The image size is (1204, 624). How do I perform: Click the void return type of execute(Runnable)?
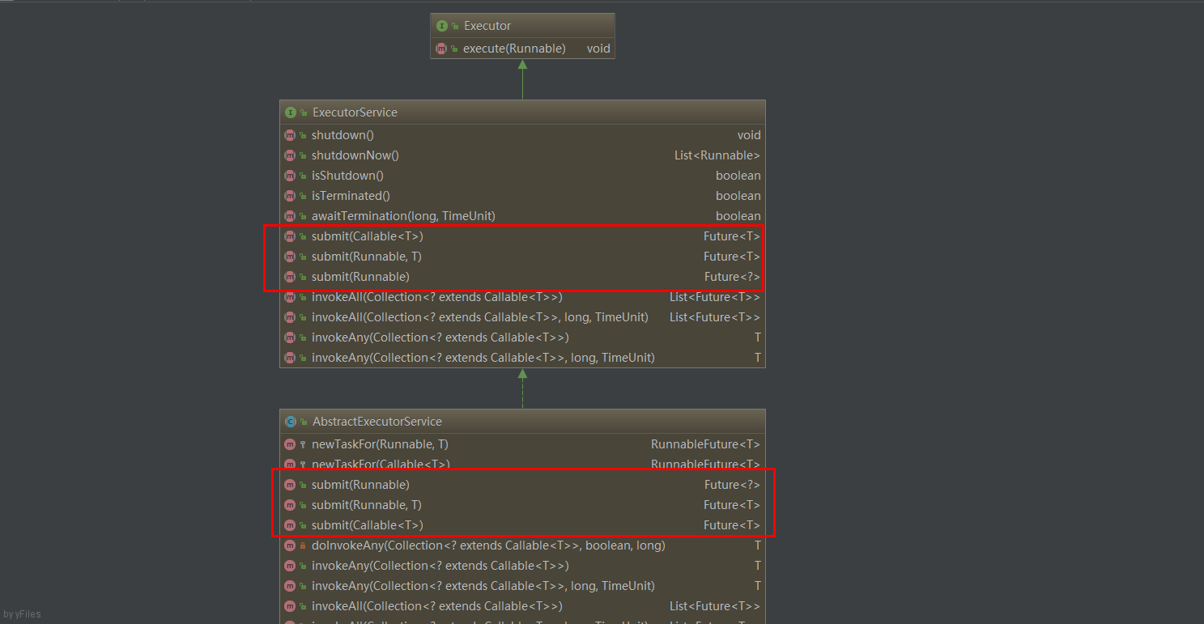tap(598, 49)
